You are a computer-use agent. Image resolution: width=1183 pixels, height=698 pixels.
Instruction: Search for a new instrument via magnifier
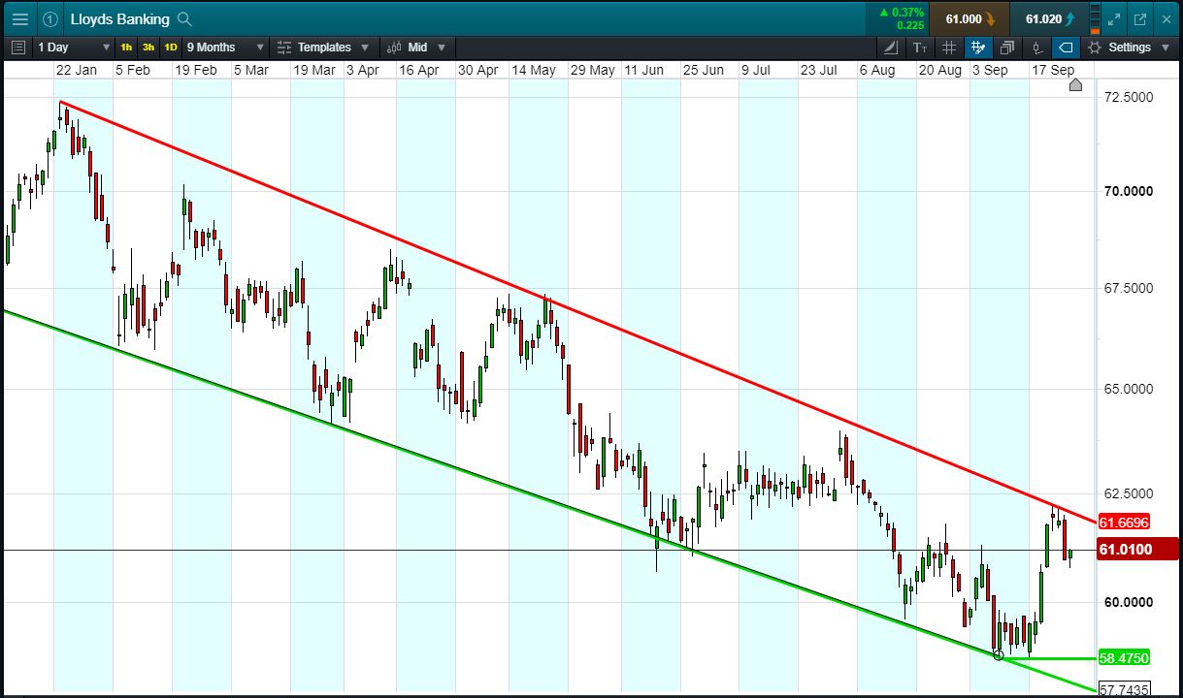tap(185, 18)
